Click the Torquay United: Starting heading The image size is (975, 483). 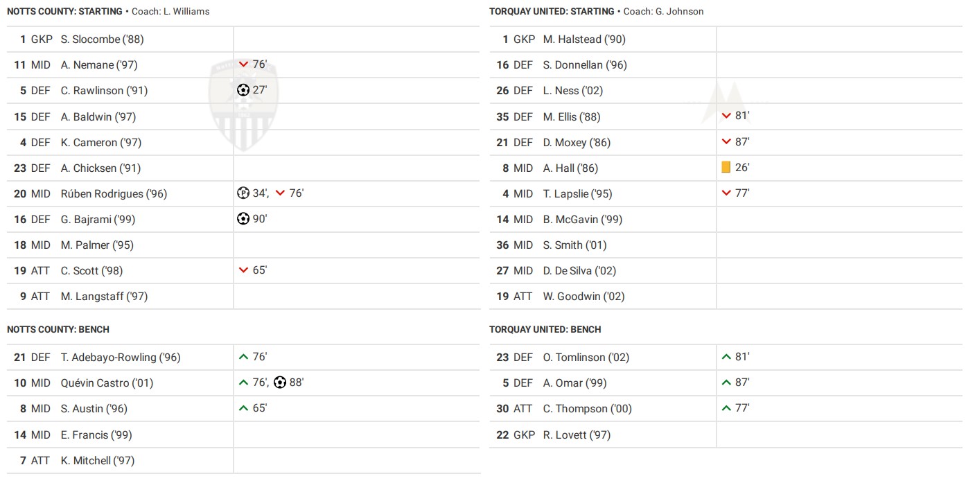click(x=552, y=11)
